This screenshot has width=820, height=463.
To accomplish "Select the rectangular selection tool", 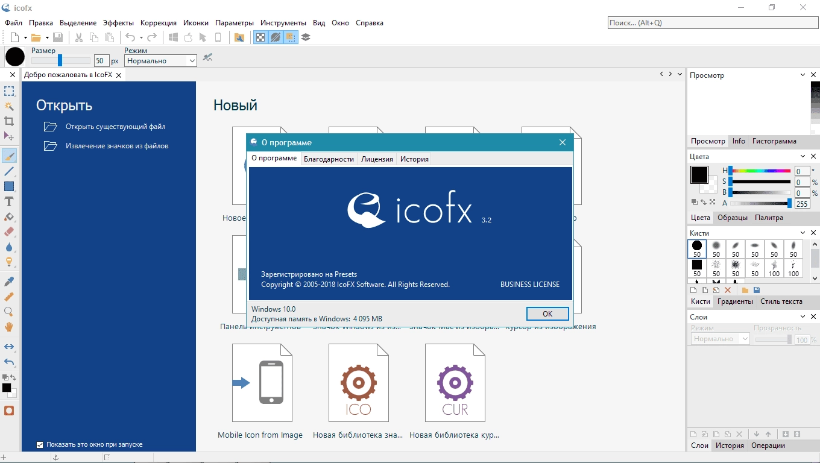I will click(x=9, y=91).
